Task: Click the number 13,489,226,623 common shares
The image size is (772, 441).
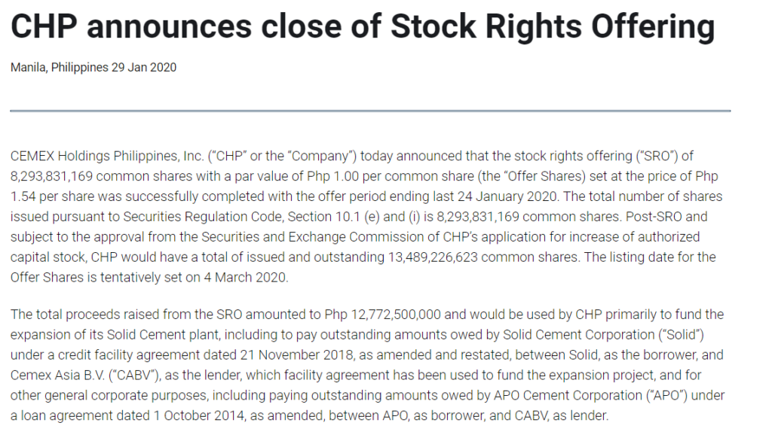Action: click(482, 257)
